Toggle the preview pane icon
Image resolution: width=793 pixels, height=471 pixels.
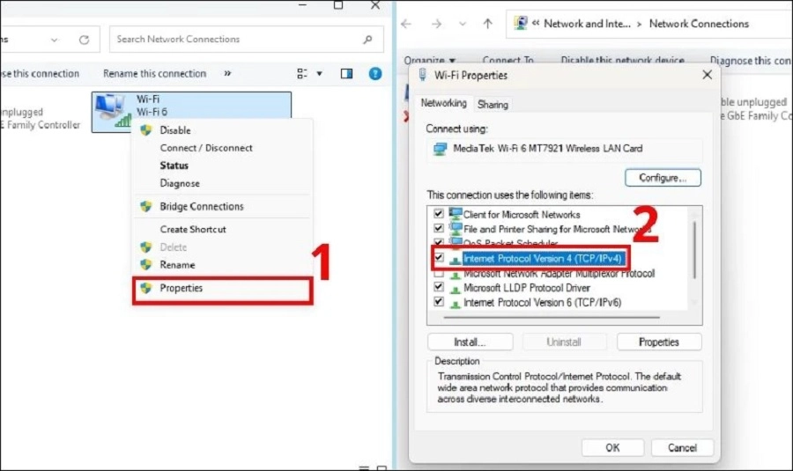pyautogui.click(x=346, y=74)
